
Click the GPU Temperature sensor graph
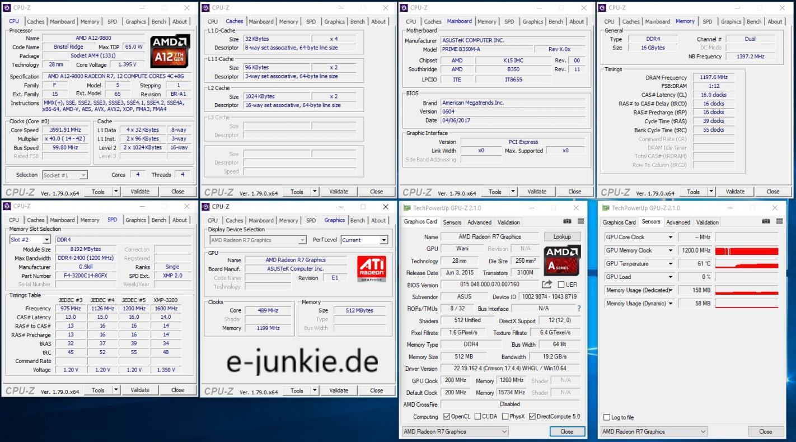point(747,264)
